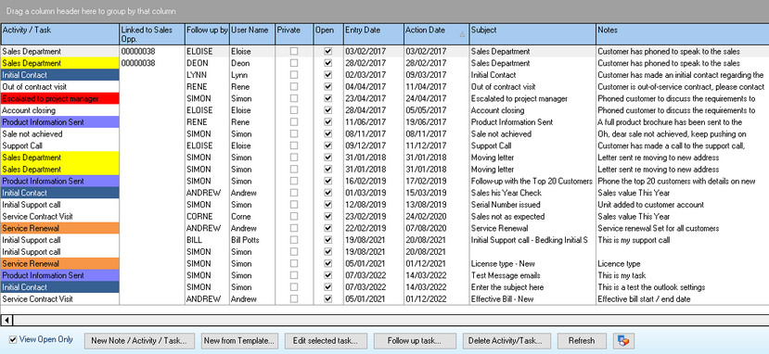Viewport: 769px width, 354px height.
Task: Click the action date 24/02/2020
Action: pyautogui.click(x=437, y=217)
